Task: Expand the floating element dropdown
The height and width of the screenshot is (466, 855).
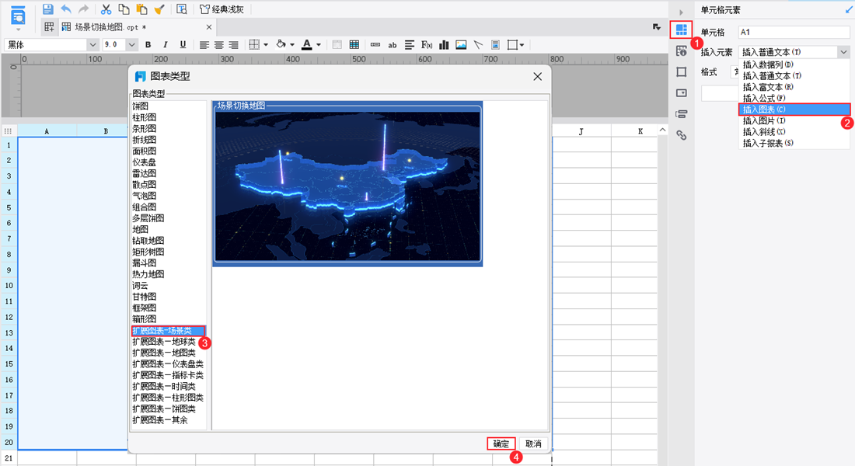Action: click(x=522, y=45)
